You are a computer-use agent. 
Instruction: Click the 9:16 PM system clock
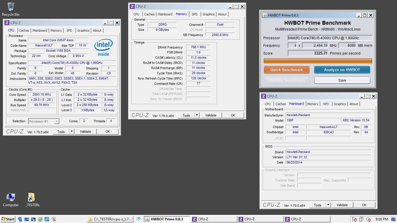(x=382, y=219)
